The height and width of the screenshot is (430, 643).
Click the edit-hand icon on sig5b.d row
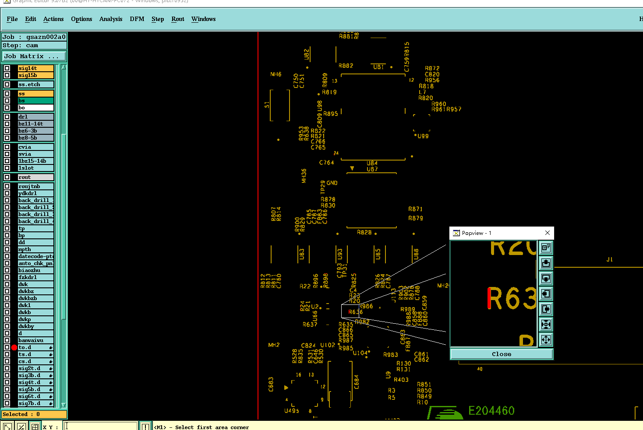(51, 390)
